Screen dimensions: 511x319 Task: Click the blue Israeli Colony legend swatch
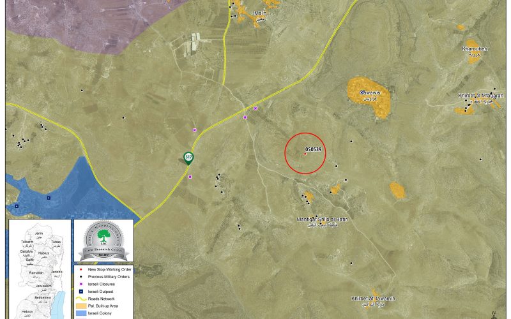point(80,313)
